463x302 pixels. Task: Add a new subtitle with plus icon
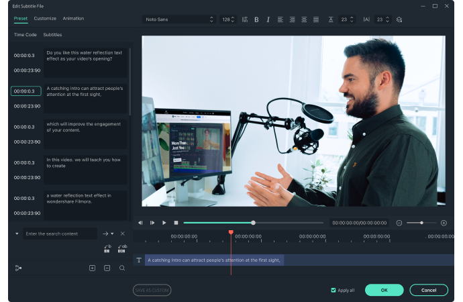92,268
